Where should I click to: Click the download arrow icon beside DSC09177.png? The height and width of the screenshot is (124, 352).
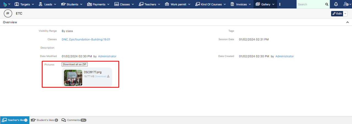tap(108, 76)
